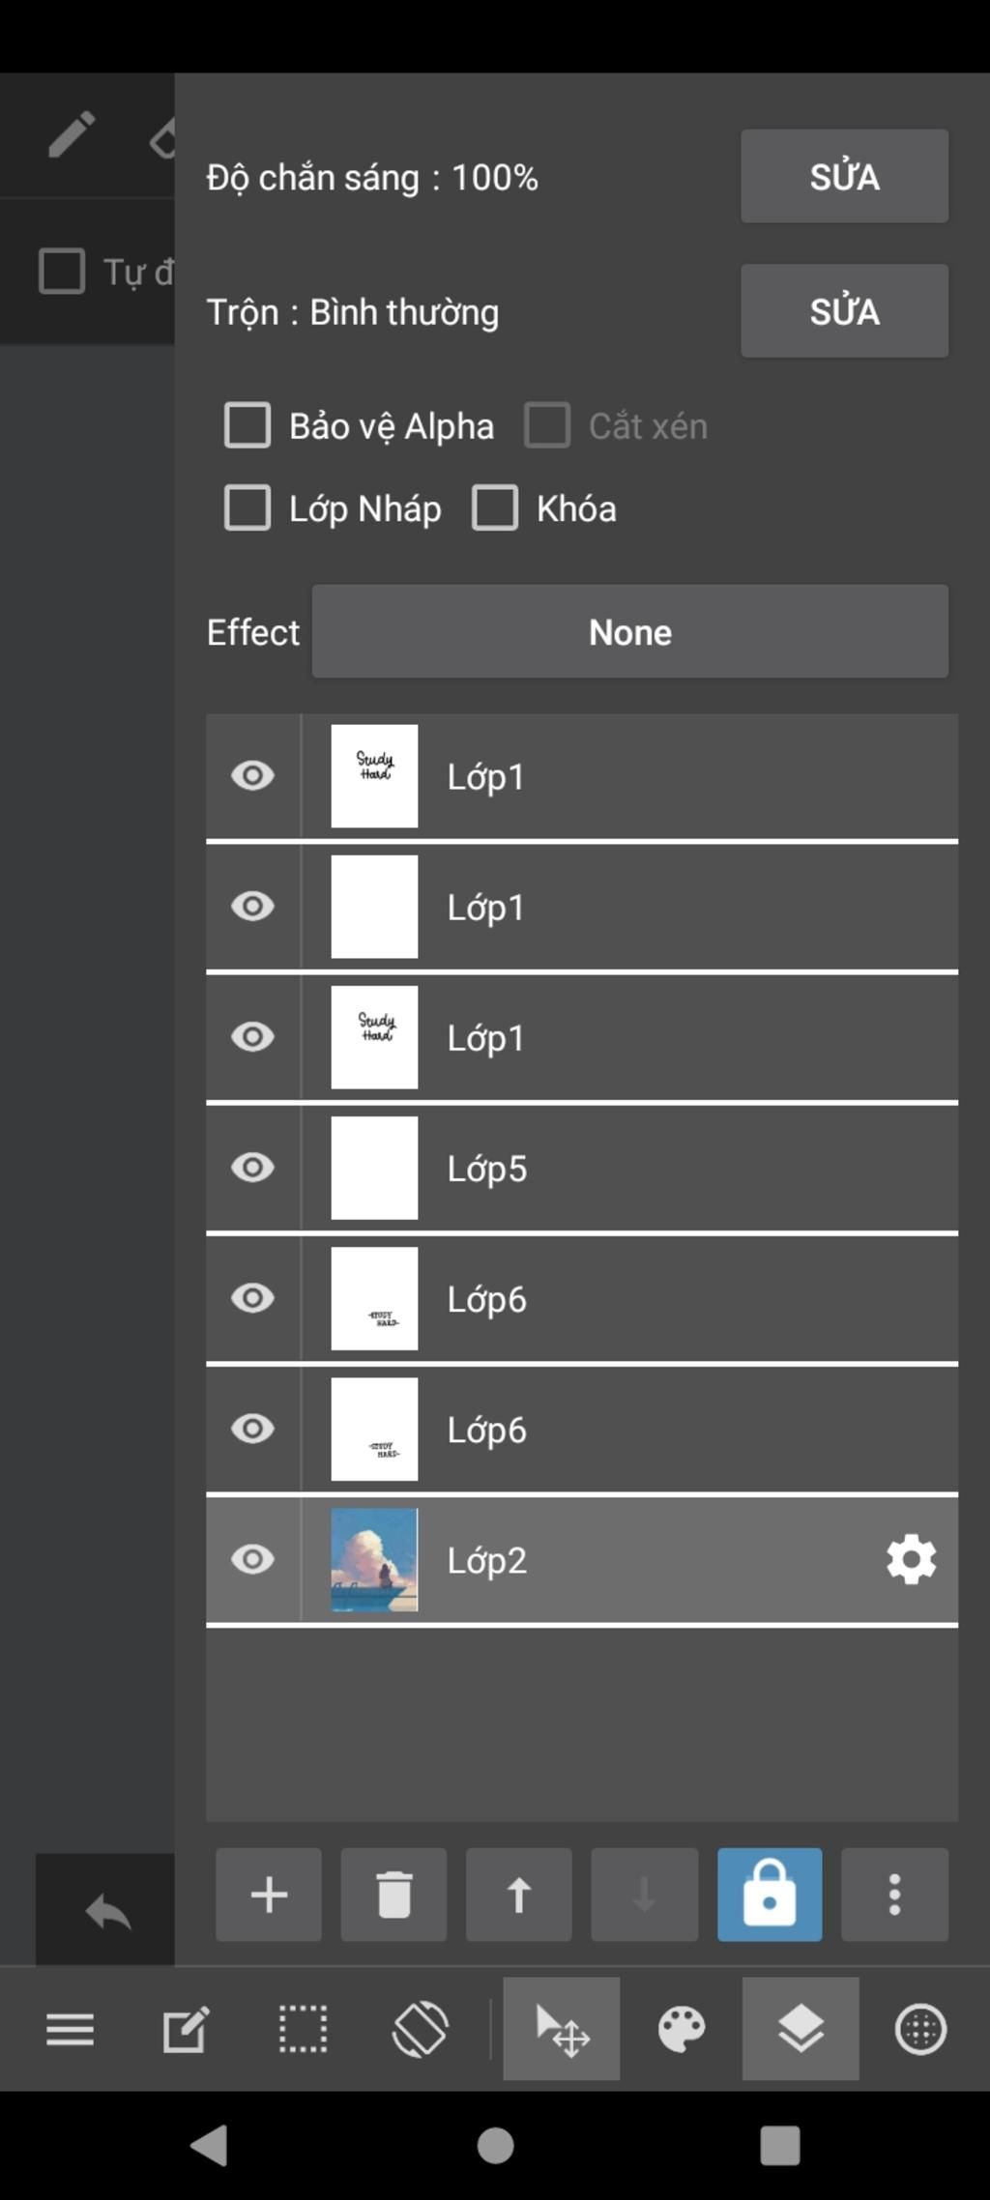Viewport: 990px width, 2200px height.
Task: Tap SỬA next to Độ chắn sáng
Action: 845,176
